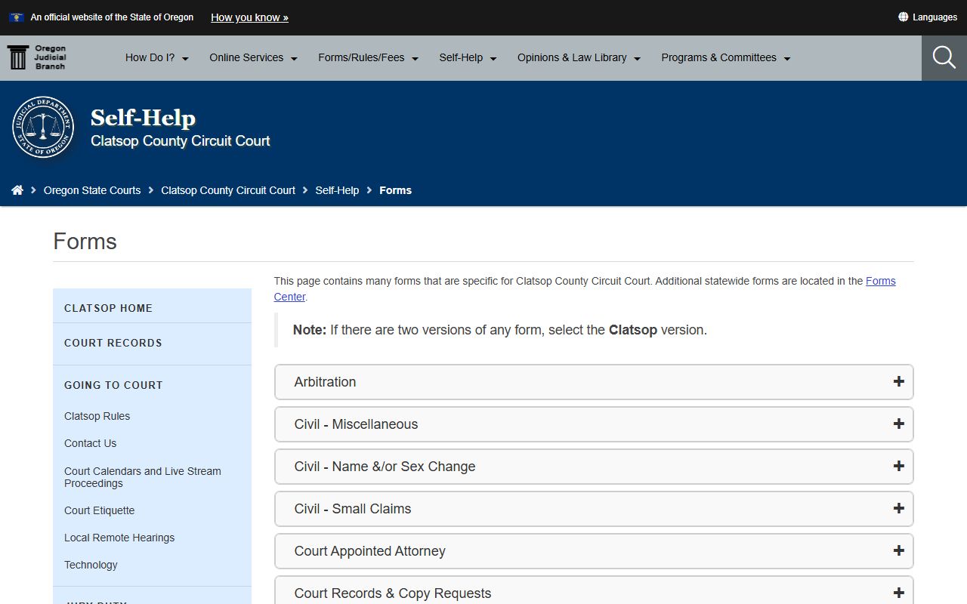Open Court Etiquette sidebar link

99,510
